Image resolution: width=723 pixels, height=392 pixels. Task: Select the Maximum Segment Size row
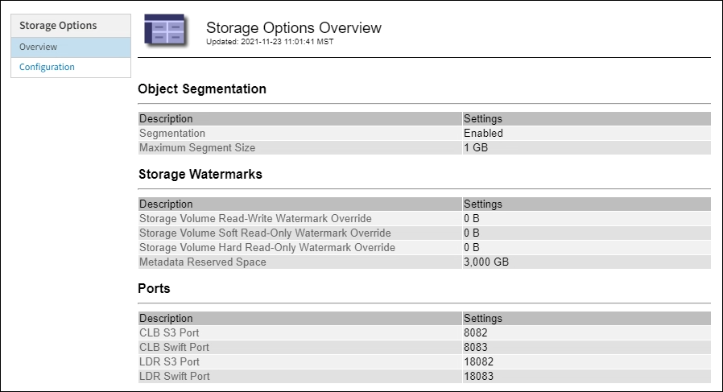click(x=197, y=148)
